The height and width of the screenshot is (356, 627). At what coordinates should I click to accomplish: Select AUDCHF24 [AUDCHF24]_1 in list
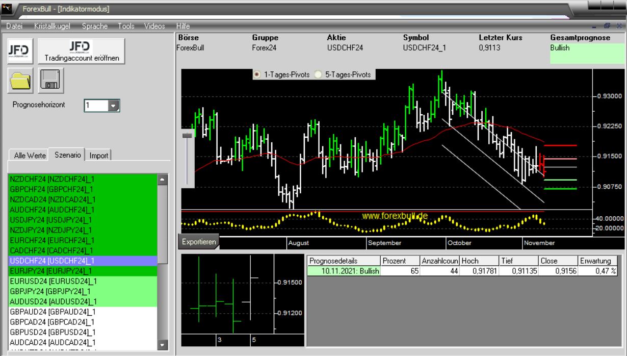pyautogui.click(x=83, y=210)
